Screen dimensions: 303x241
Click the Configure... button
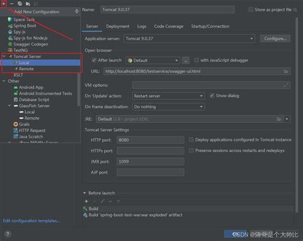(275, 38)
